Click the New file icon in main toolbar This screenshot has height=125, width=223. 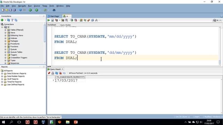(x=3, y=10)
